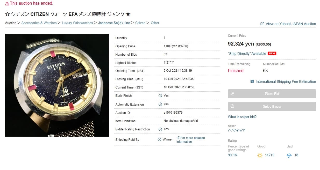Open the "What is sniper bid?" link
Viewport: 320px width, 170px height.
click(x=242, y=117)
